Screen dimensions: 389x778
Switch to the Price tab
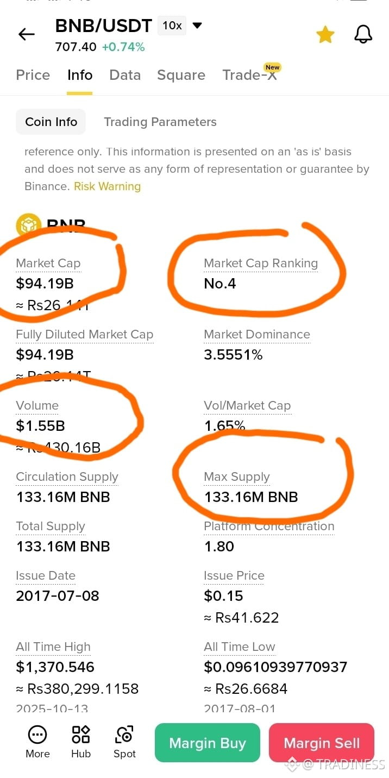pos(33,75)
